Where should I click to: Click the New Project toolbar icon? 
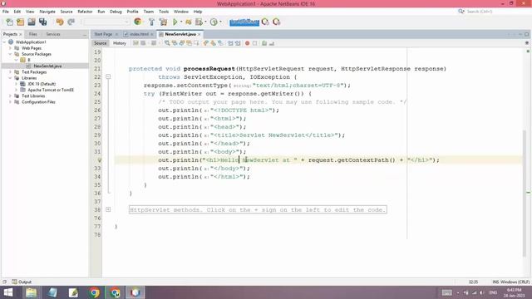21,22
